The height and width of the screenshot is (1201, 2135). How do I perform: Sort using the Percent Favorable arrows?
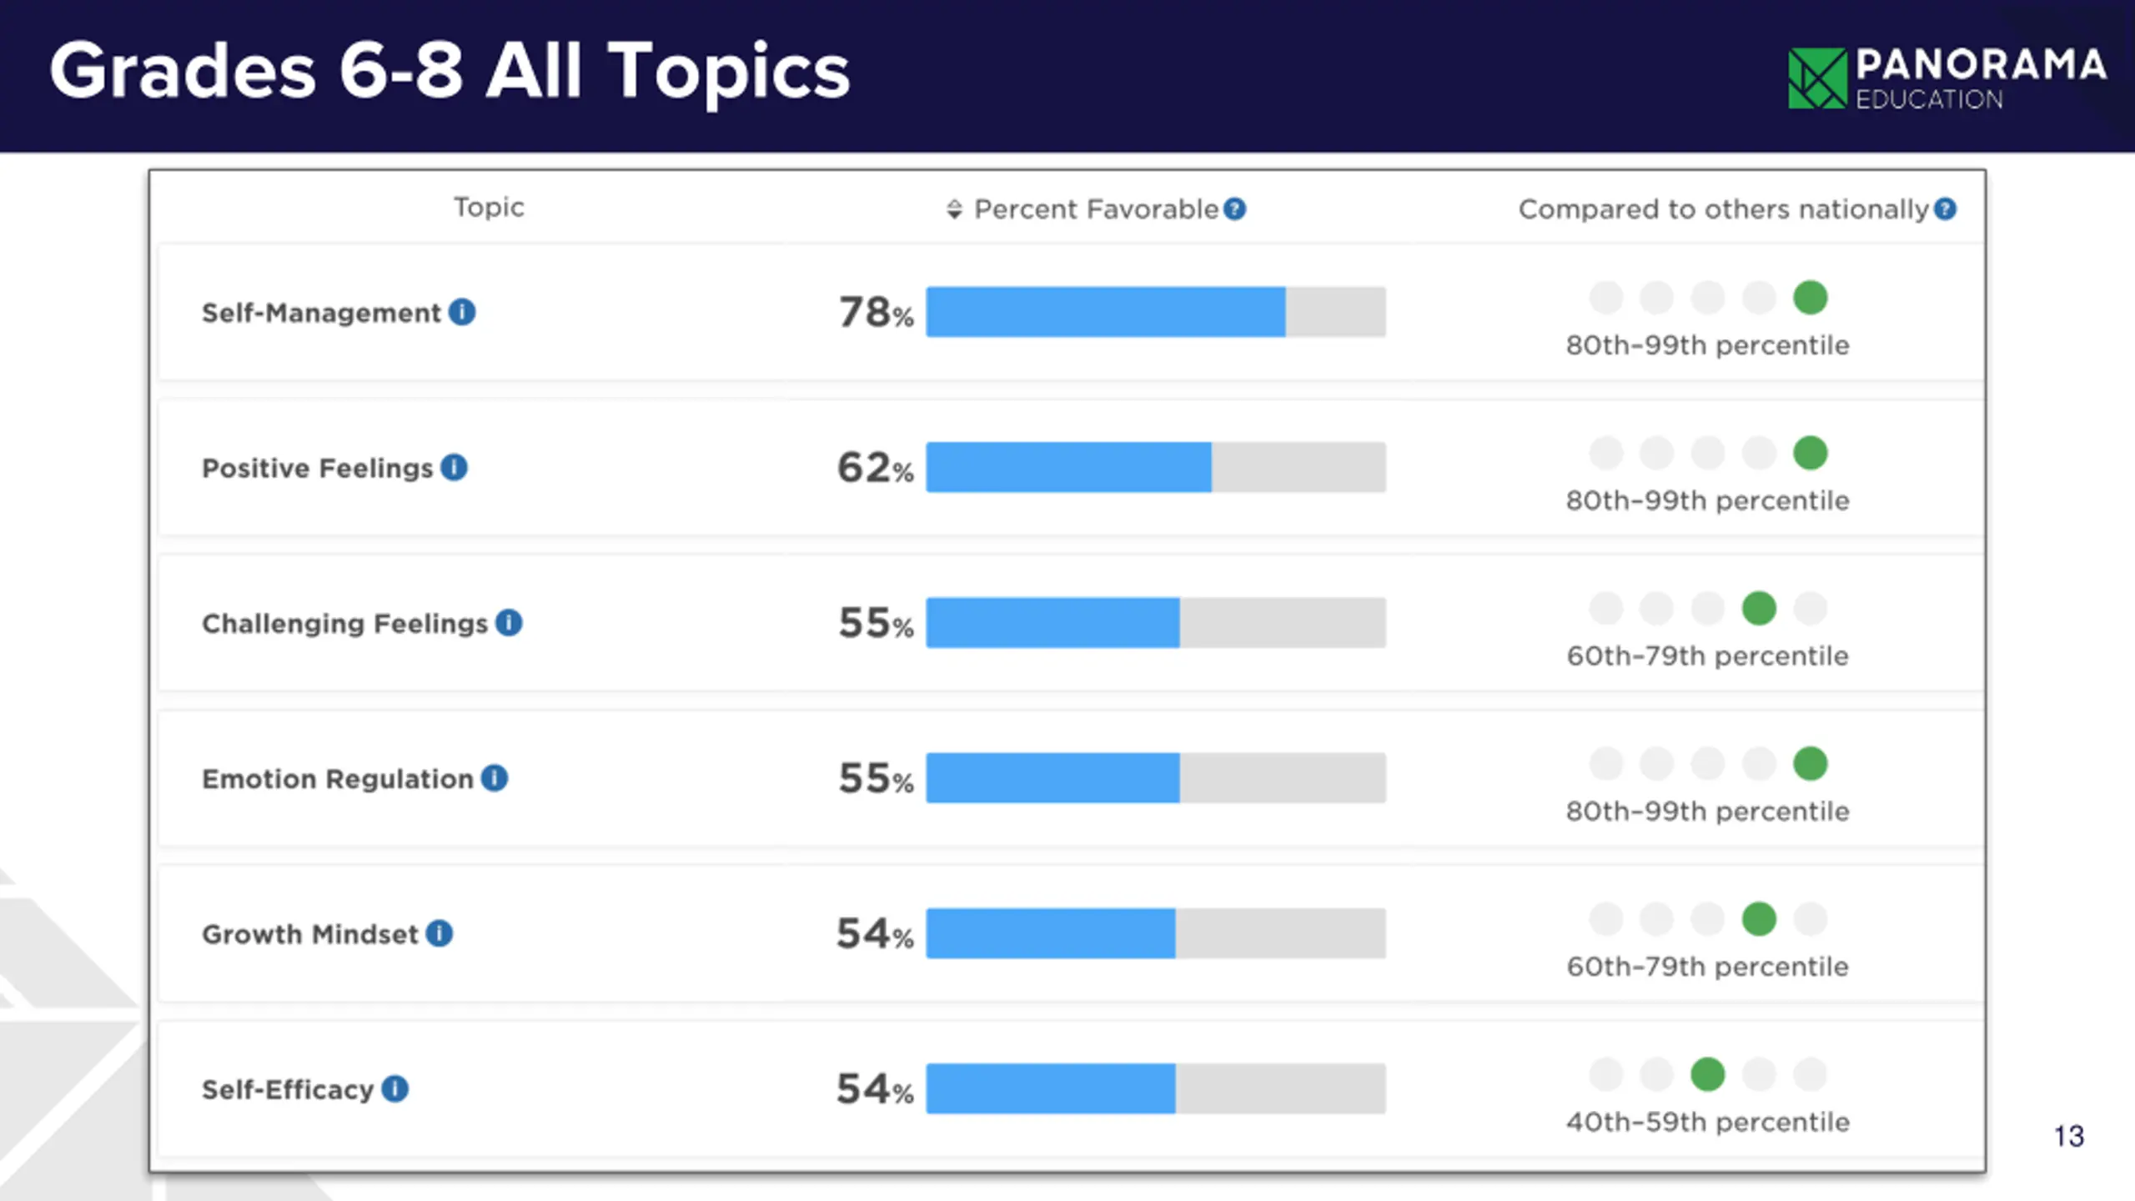coord(955,209)
